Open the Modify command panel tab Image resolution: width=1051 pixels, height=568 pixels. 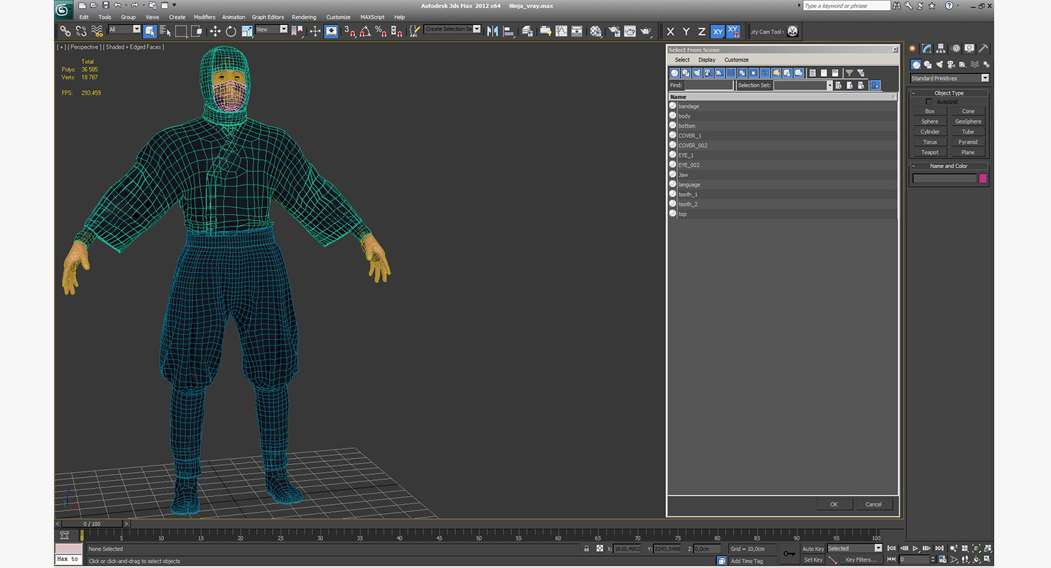tap(927, 48)
